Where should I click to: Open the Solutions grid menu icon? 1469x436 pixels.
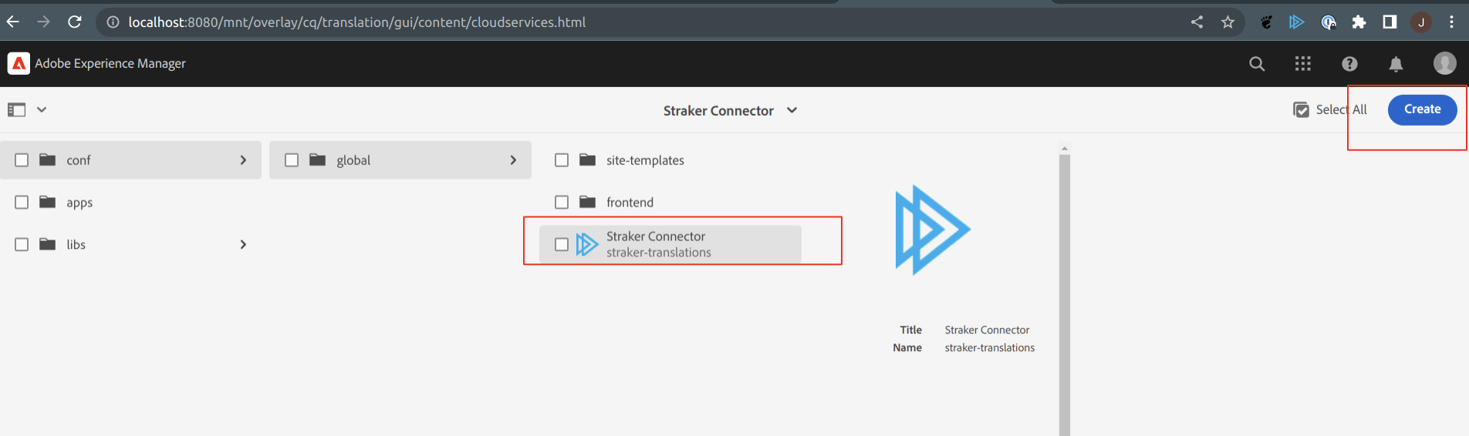(x=1303, y=64)
